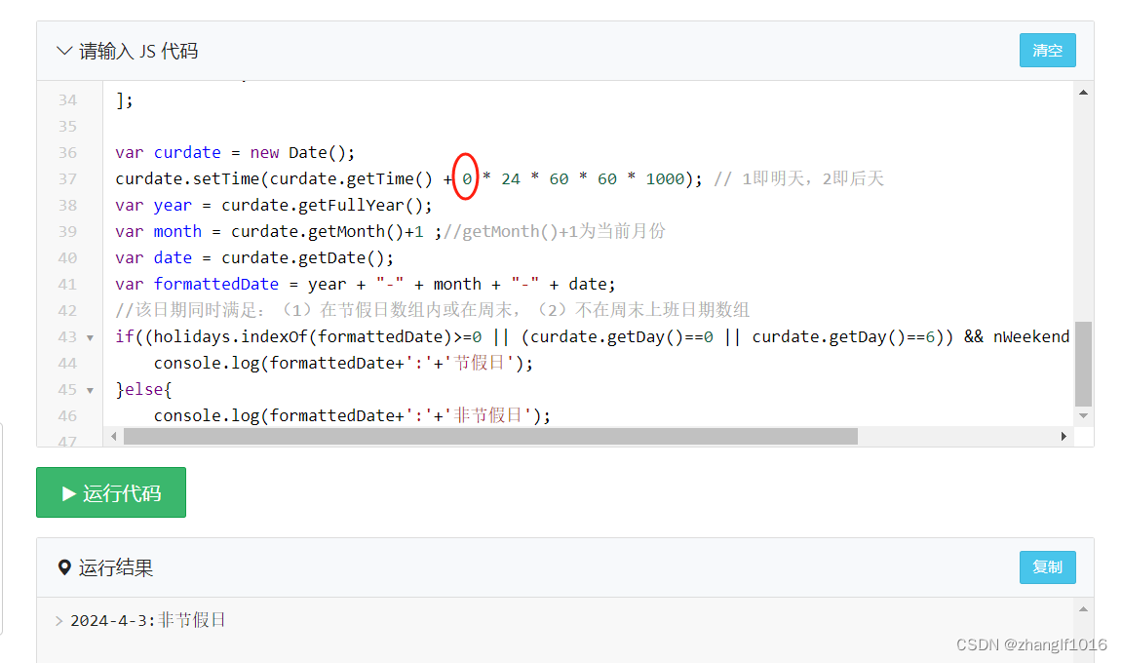Click the horizontal scrollbar left arrow
Screen dimensions: 1122x663
(x=114, y=436)
